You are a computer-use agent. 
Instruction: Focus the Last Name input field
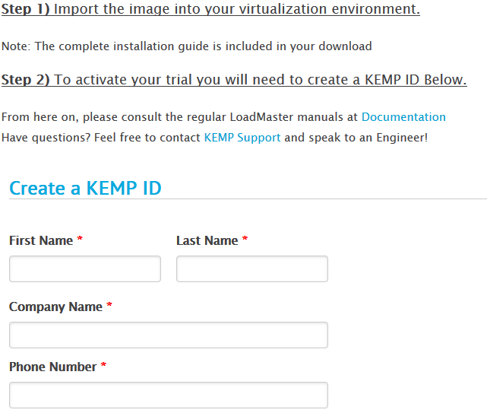[252, 269]
